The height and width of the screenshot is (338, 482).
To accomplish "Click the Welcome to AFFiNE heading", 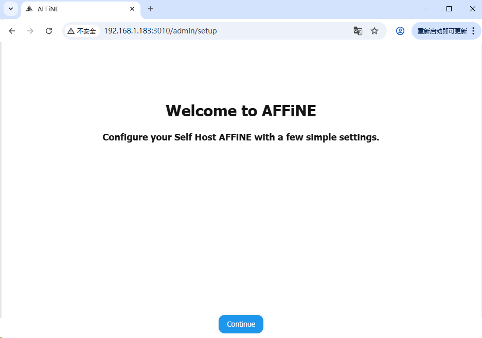I will (x=241, y=111).
